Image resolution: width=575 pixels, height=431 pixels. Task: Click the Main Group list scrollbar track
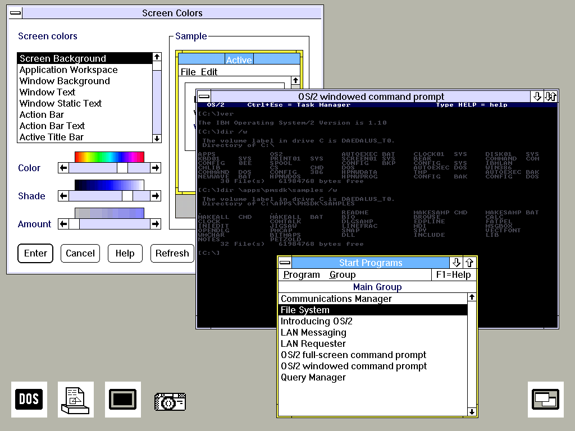pyautogui.click(x=472, y=355)
